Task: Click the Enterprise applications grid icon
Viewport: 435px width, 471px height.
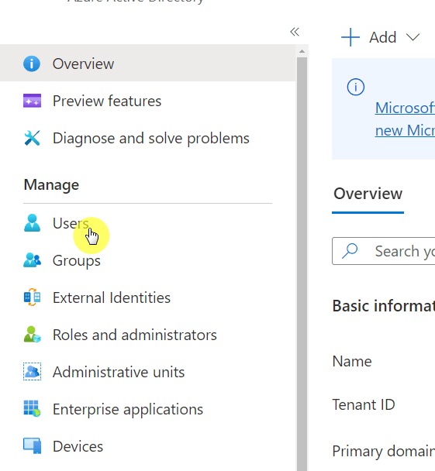Action: pyautogui.click(x=32, y=409)
